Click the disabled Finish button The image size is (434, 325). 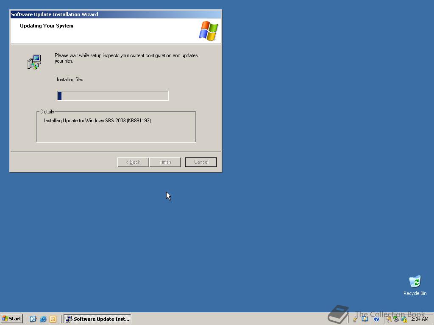[165, 162]
